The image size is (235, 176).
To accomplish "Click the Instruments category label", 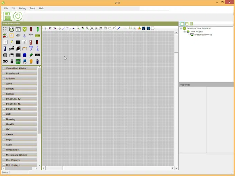I will click(x=13, y=150).
